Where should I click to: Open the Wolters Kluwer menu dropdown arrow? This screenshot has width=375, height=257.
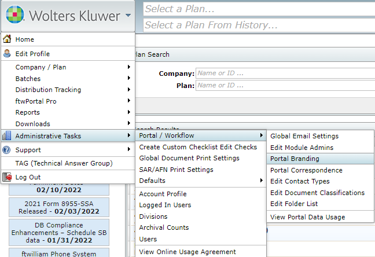coord(128,15)
